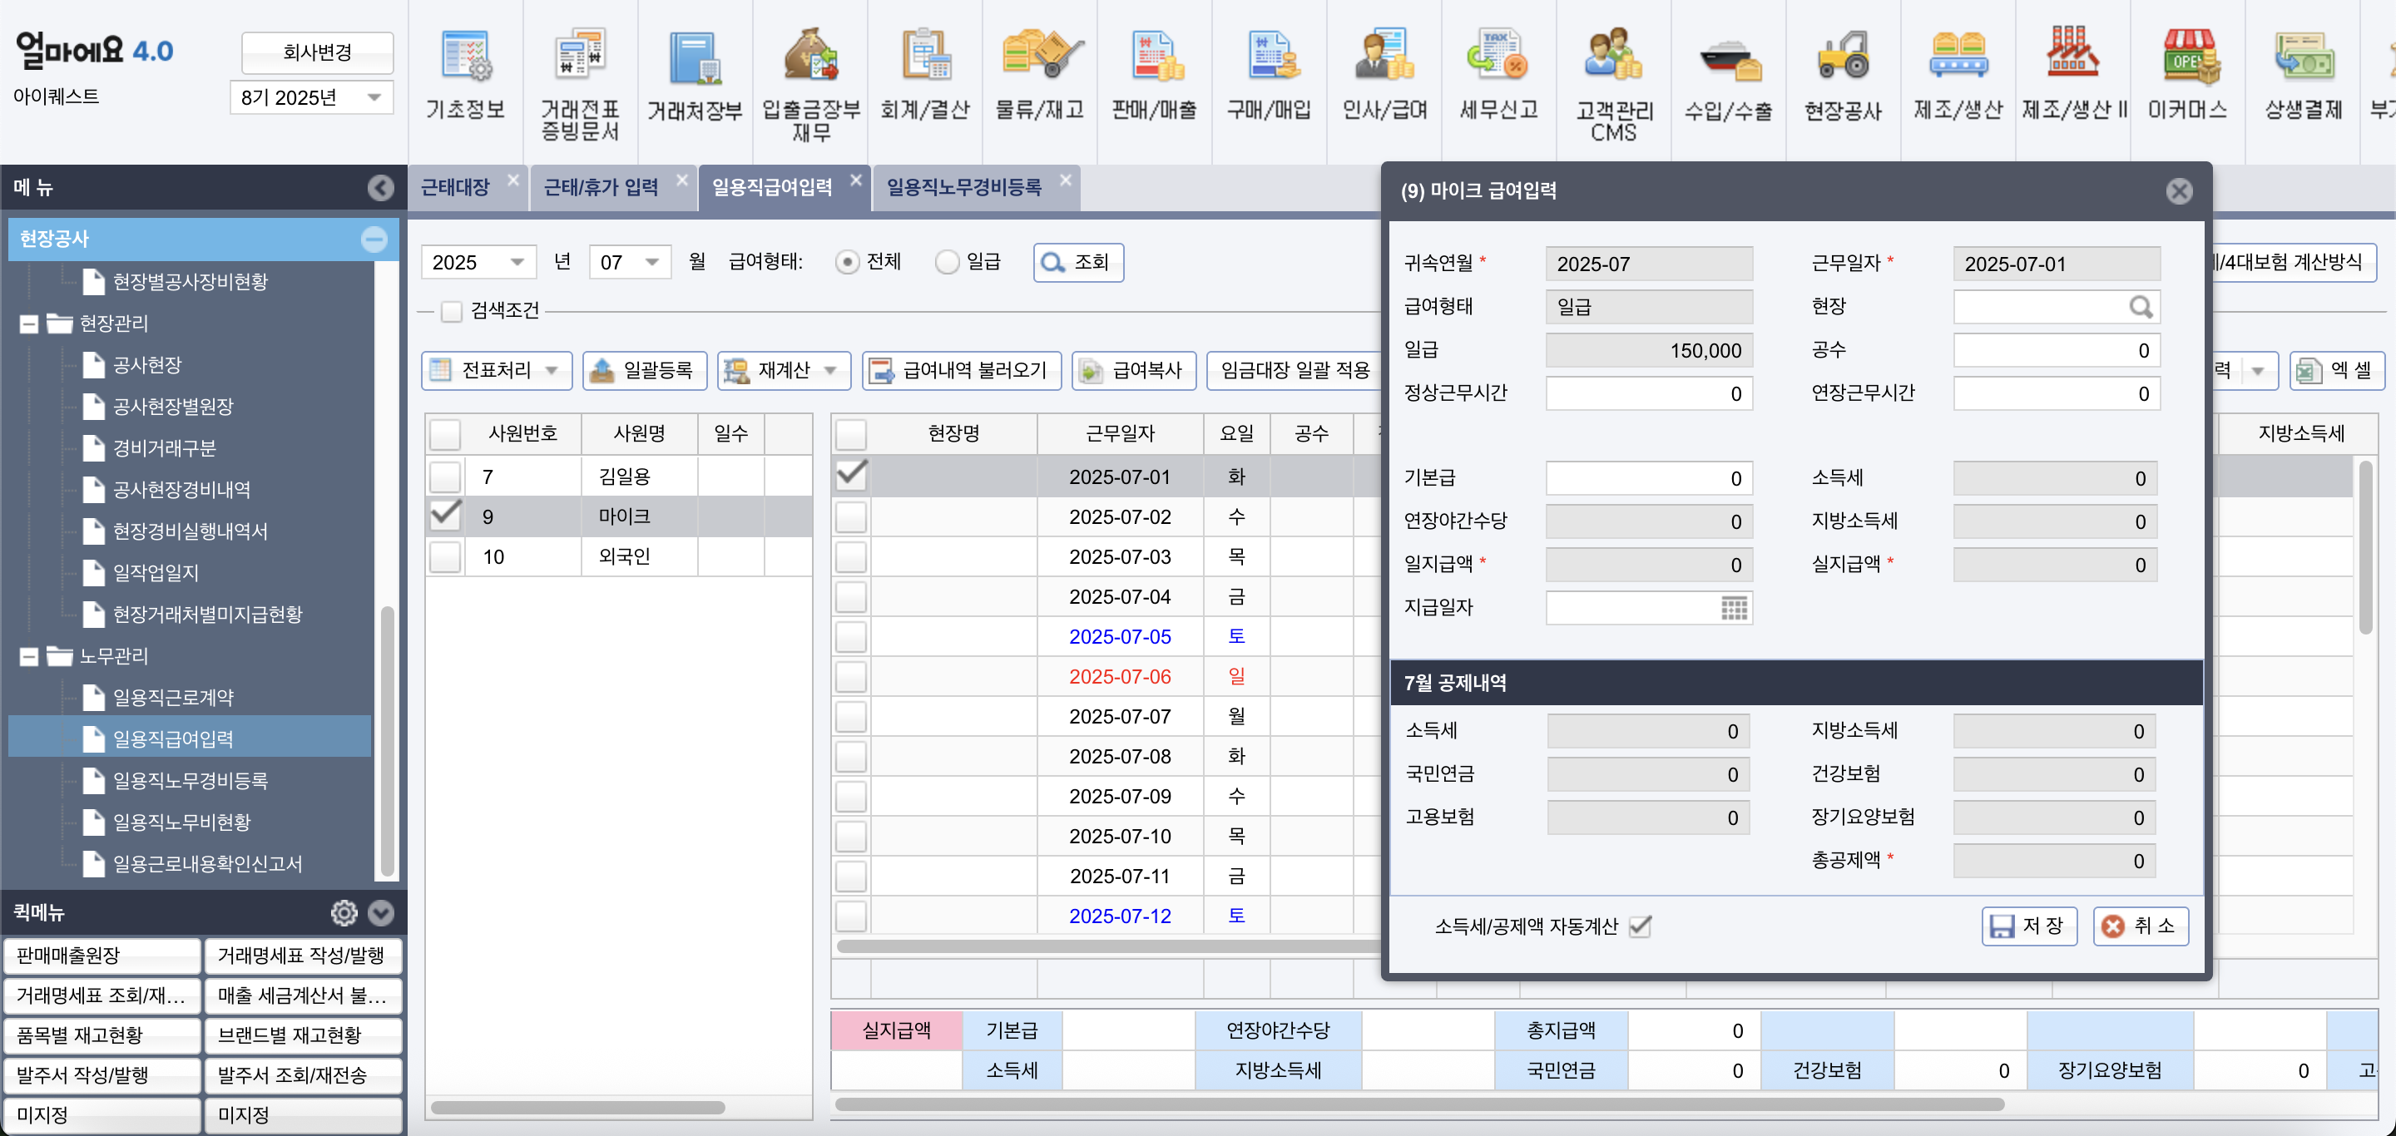Viewport: 2396px width, 1136px height.
Task: Click the 엑셀 export icon
Action: pyautogui.click(x=2310, y=370)
